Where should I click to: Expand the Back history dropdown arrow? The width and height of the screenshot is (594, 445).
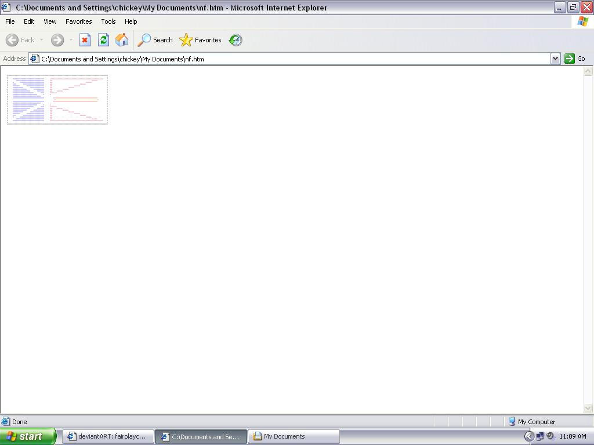point(41,40)
